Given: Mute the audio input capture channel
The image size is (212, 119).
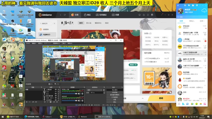Looking at the screenshot, I should tap(79, 94).
